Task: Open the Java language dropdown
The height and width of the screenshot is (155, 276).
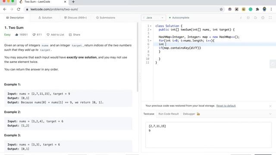Action: click(x=154, y=18)
